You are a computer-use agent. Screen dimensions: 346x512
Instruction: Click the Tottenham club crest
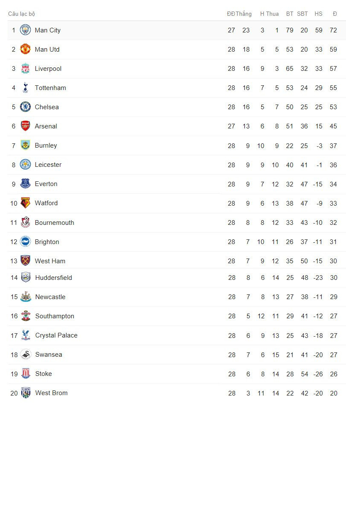pos(26,88)
